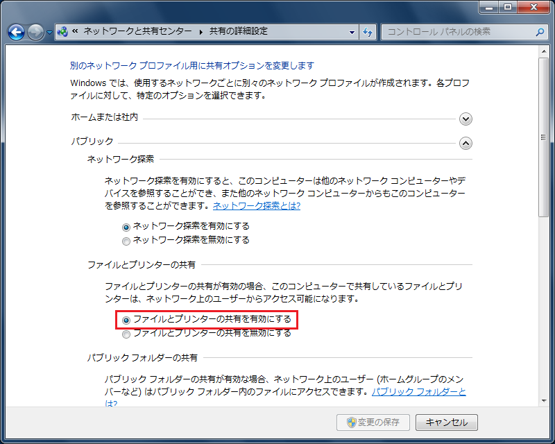Collapse the パブリック profile section
Screen dimensions: 555x444
(466, 143)
